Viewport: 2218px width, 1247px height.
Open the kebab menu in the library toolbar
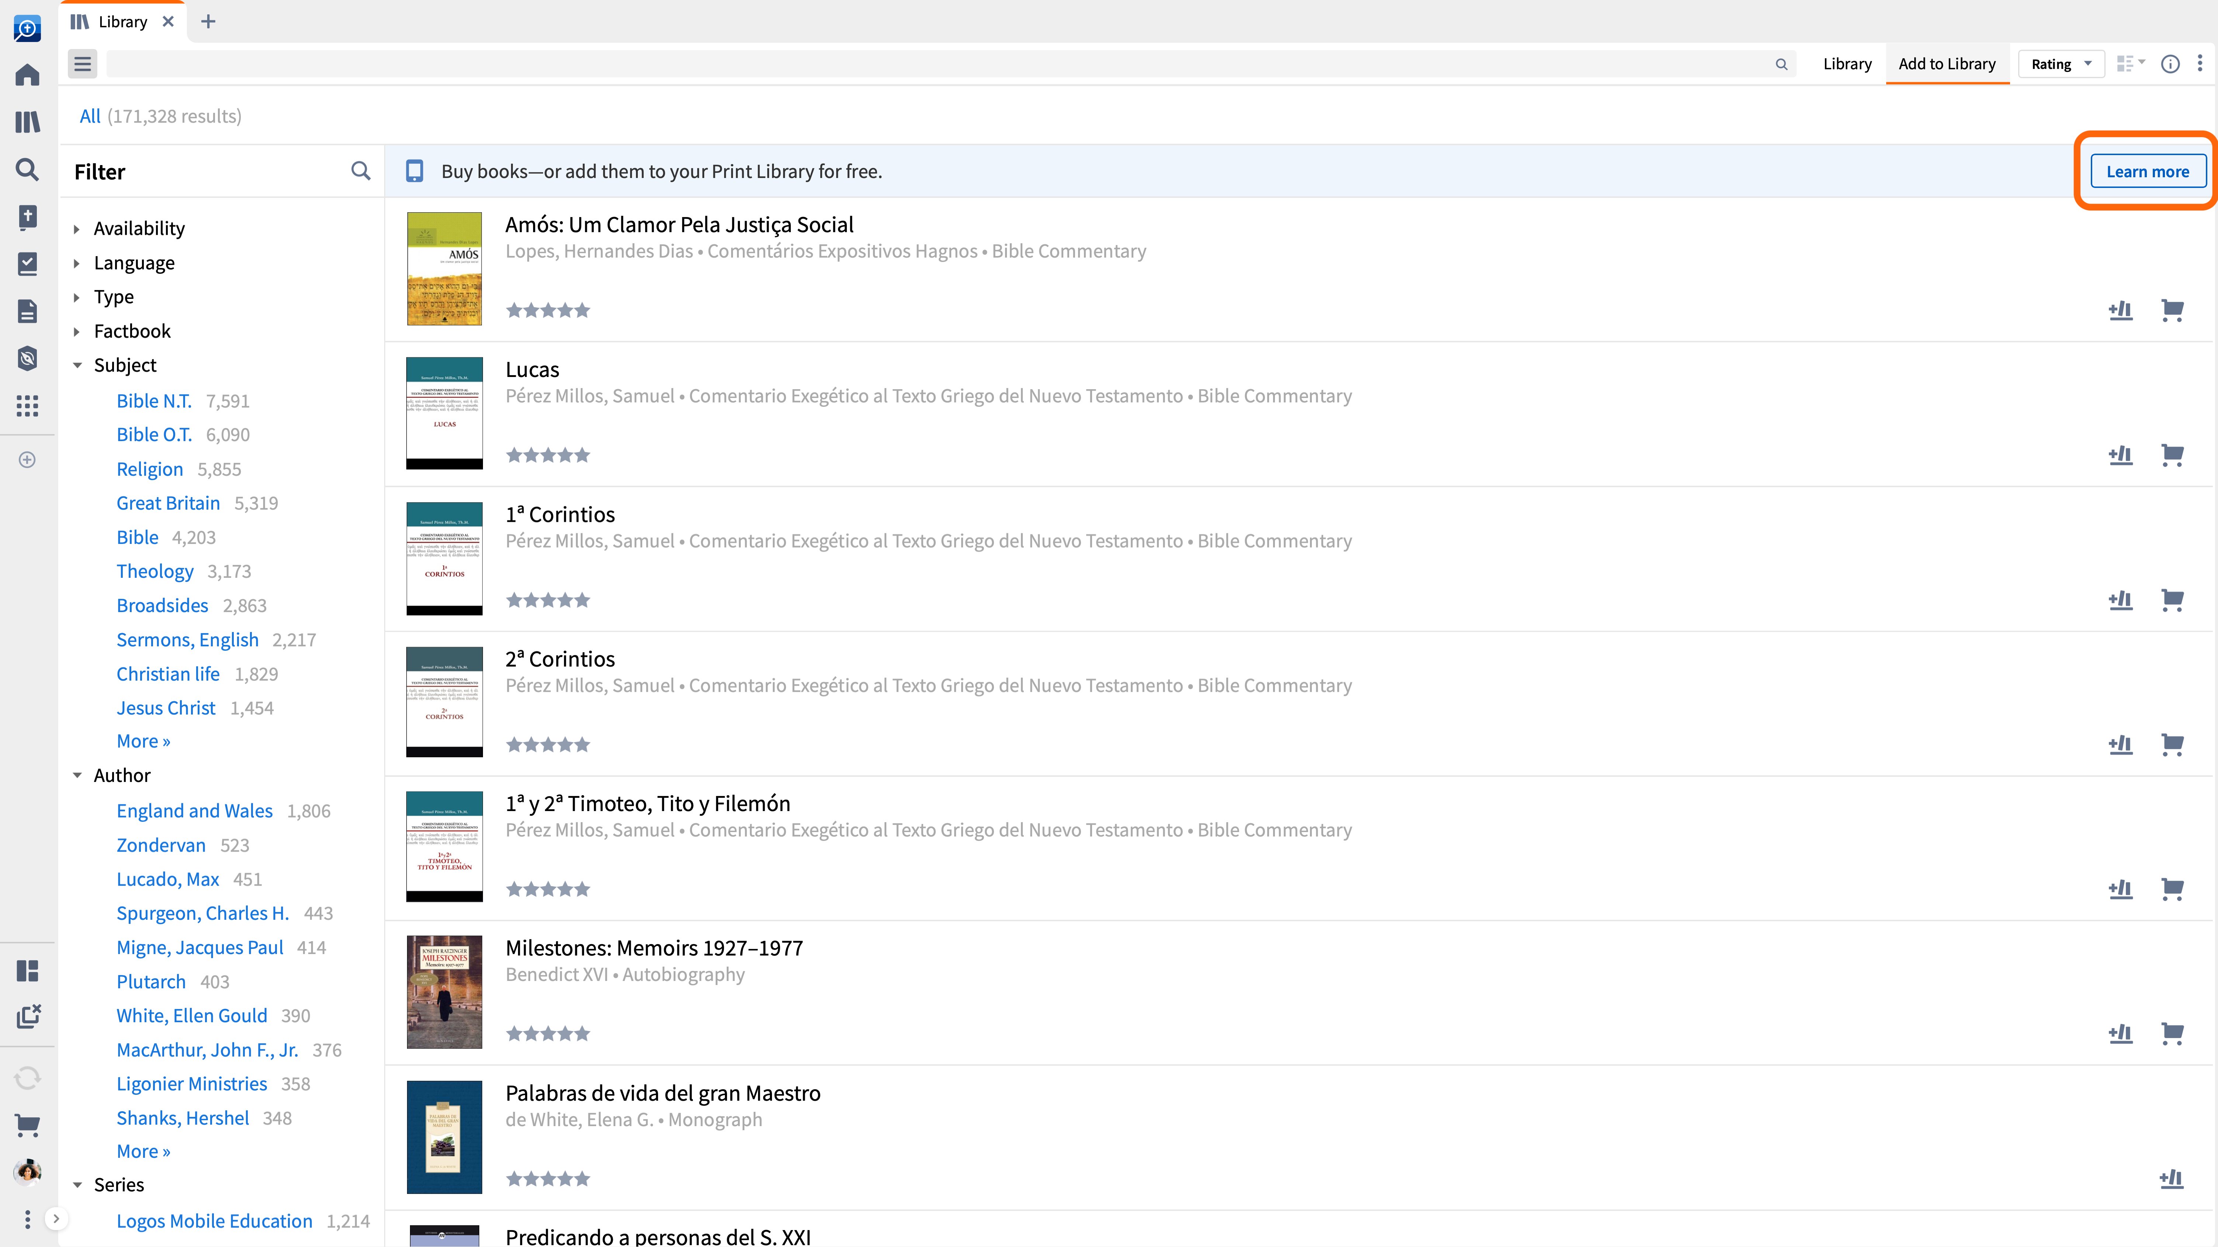pyautogui.click(x=2200, y=64)
